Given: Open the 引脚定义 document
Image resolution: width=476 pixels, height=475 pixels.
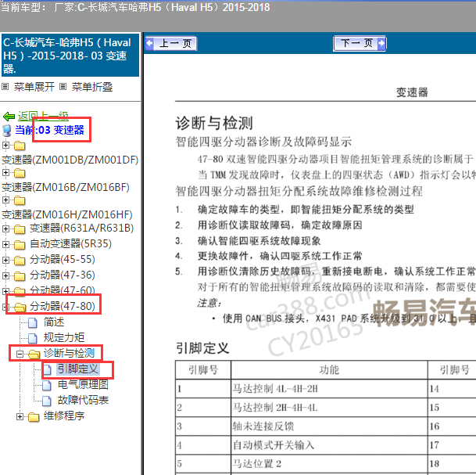Looking at the screenshot, I should 77,369.
